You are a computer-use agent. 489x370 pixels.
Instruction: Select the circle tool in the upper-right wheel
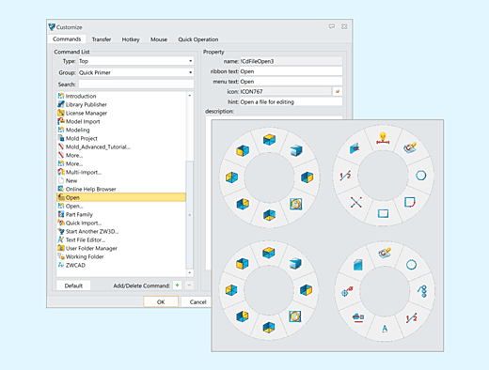click(420, 176)
